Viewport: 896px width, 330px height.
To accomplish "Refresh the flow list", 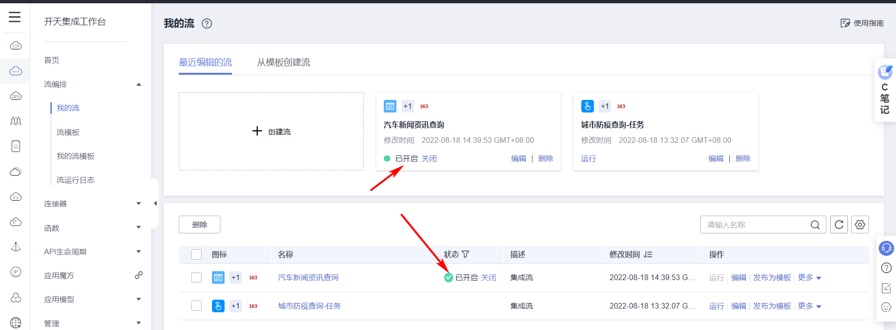I will click(839, 225).
